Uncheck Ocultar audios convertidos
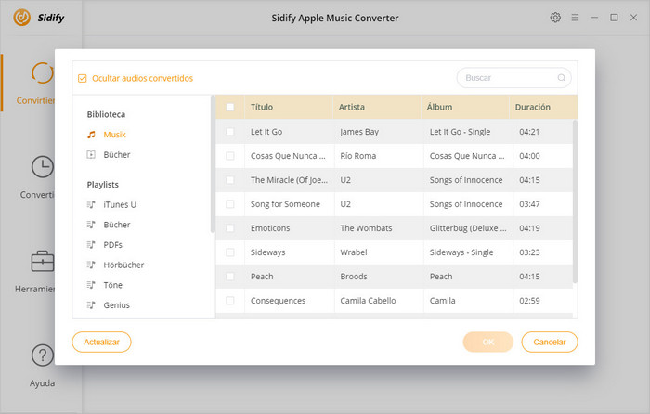 (x=82, y=78)
